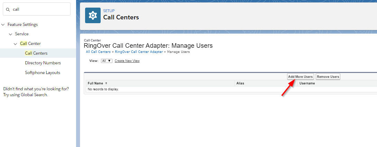Click SETUP label above the page title
The image size is (377, 147).
109,11
